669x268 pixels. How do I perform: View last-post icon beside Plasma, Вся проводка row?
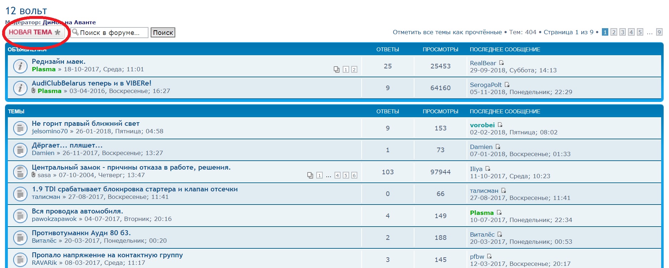499,212
